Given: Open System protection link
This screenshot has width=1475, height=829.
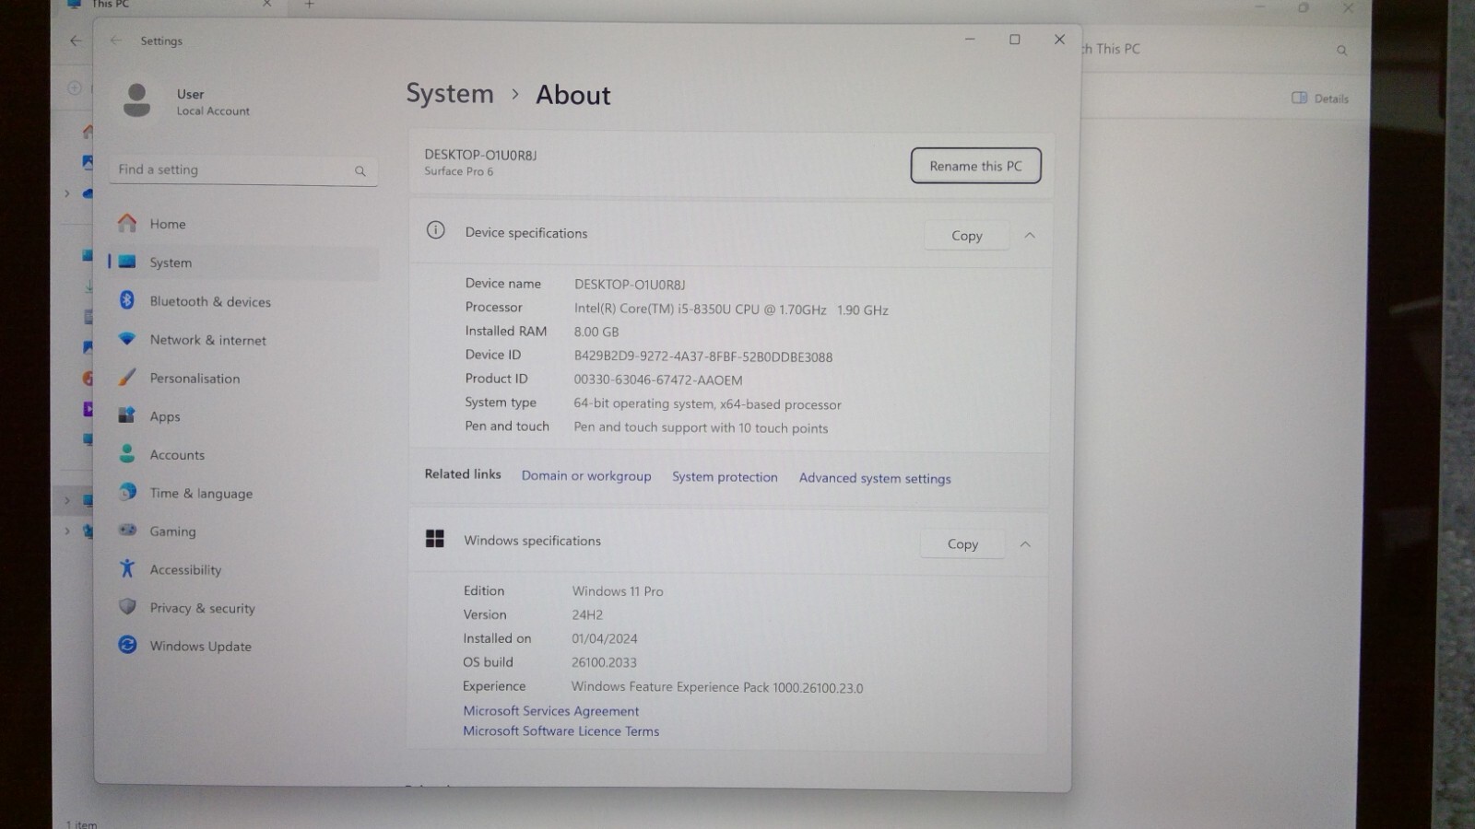Looking at the screenshot, I should tap(725, 477).
